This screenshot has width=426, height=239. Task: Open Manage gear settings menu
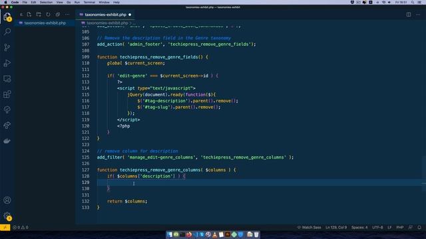point(7,216)
